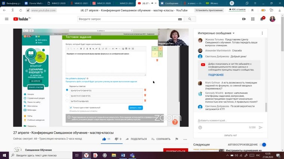Expand the Интересные сообщения chat filter dropdown

pos(233,33)
